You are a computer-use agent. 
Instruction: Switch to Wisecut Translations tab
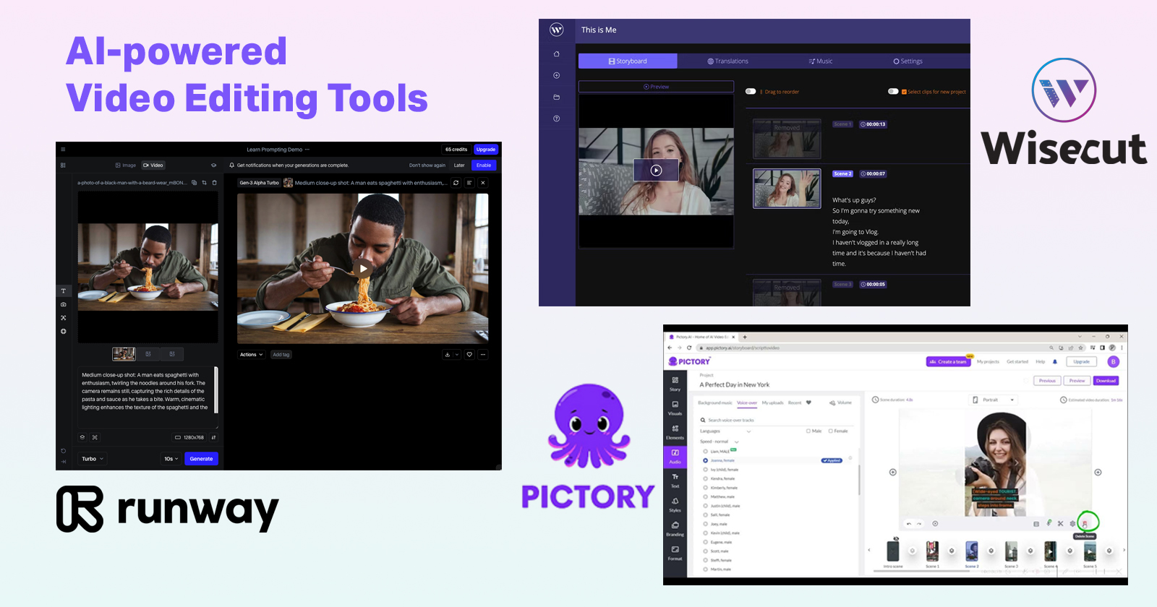[x=727, y=61]
